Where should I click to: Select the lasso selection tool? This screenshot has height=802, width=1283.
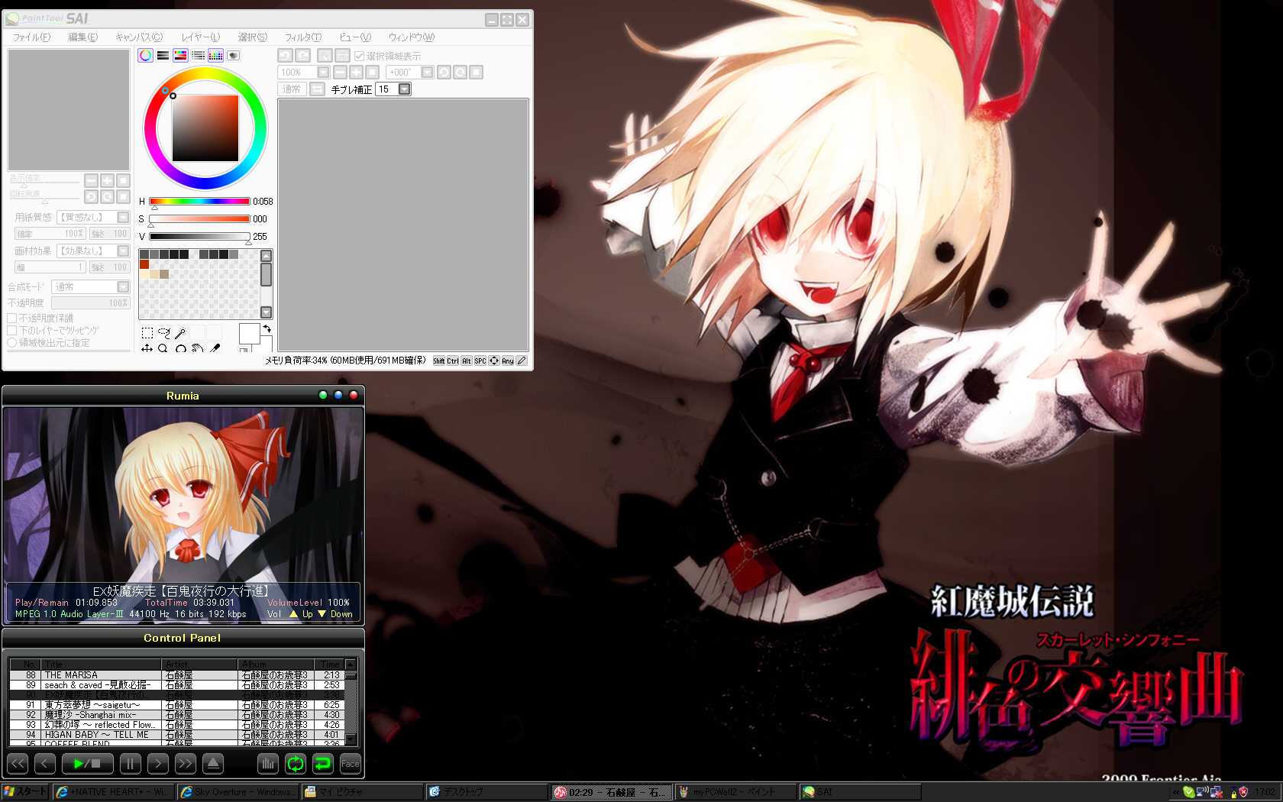(x=163, y=333)
